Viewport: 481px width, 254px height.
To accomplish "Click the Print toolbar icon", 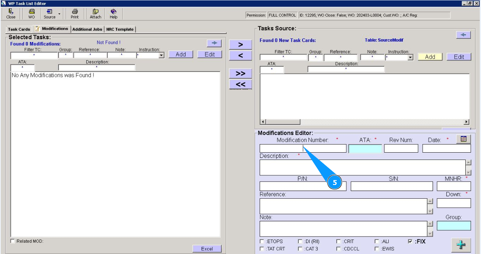I will pyautogui.click(x=75, y=14).
